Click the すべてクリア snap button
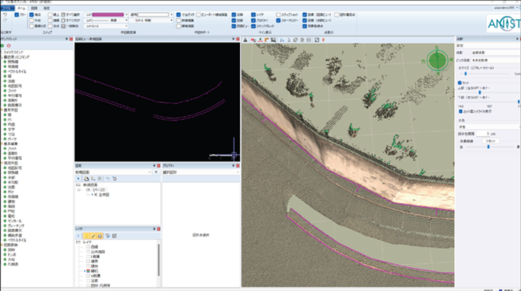 pos(71,20)
